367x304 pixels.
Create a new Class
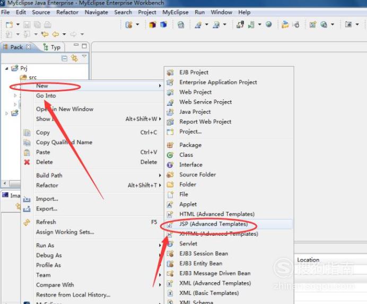(229, 155)
